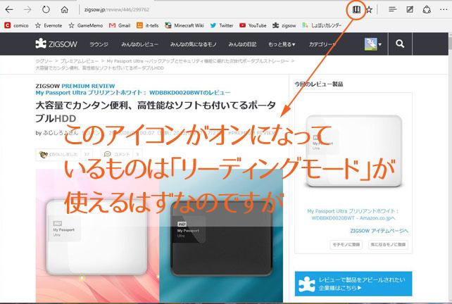
Task: Open the WDBBKD0020BWTのレビュー link
Action: 133,92
